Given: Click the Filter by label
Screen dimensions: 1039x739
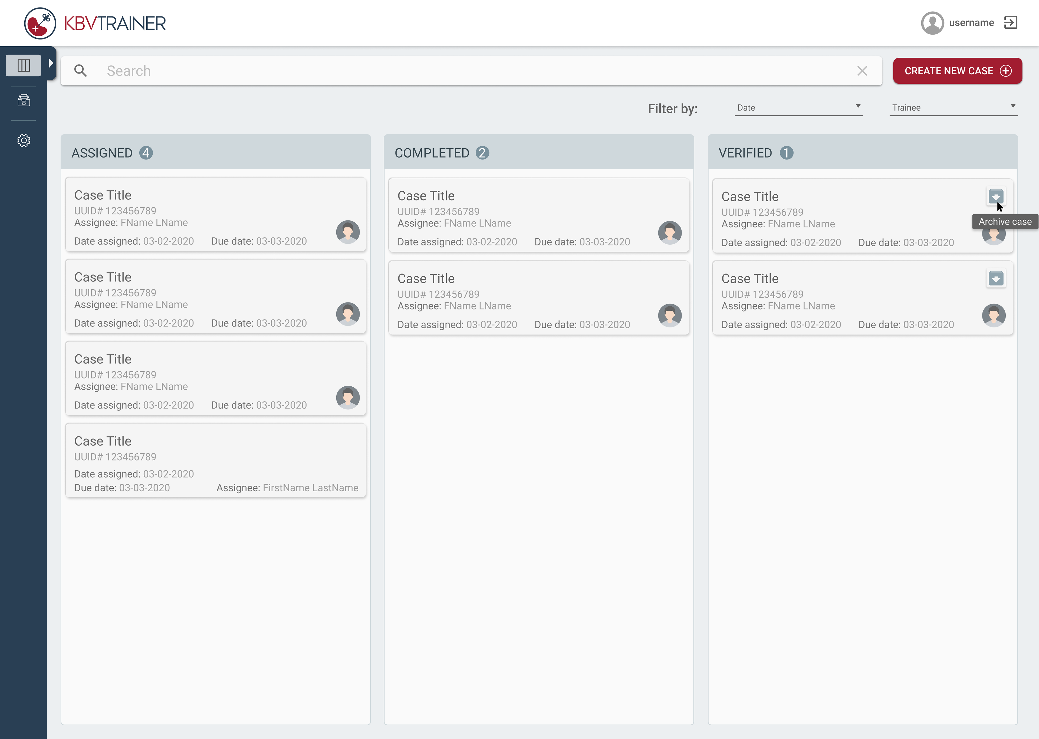Looking at the screenshot, I should coord(672,108).
